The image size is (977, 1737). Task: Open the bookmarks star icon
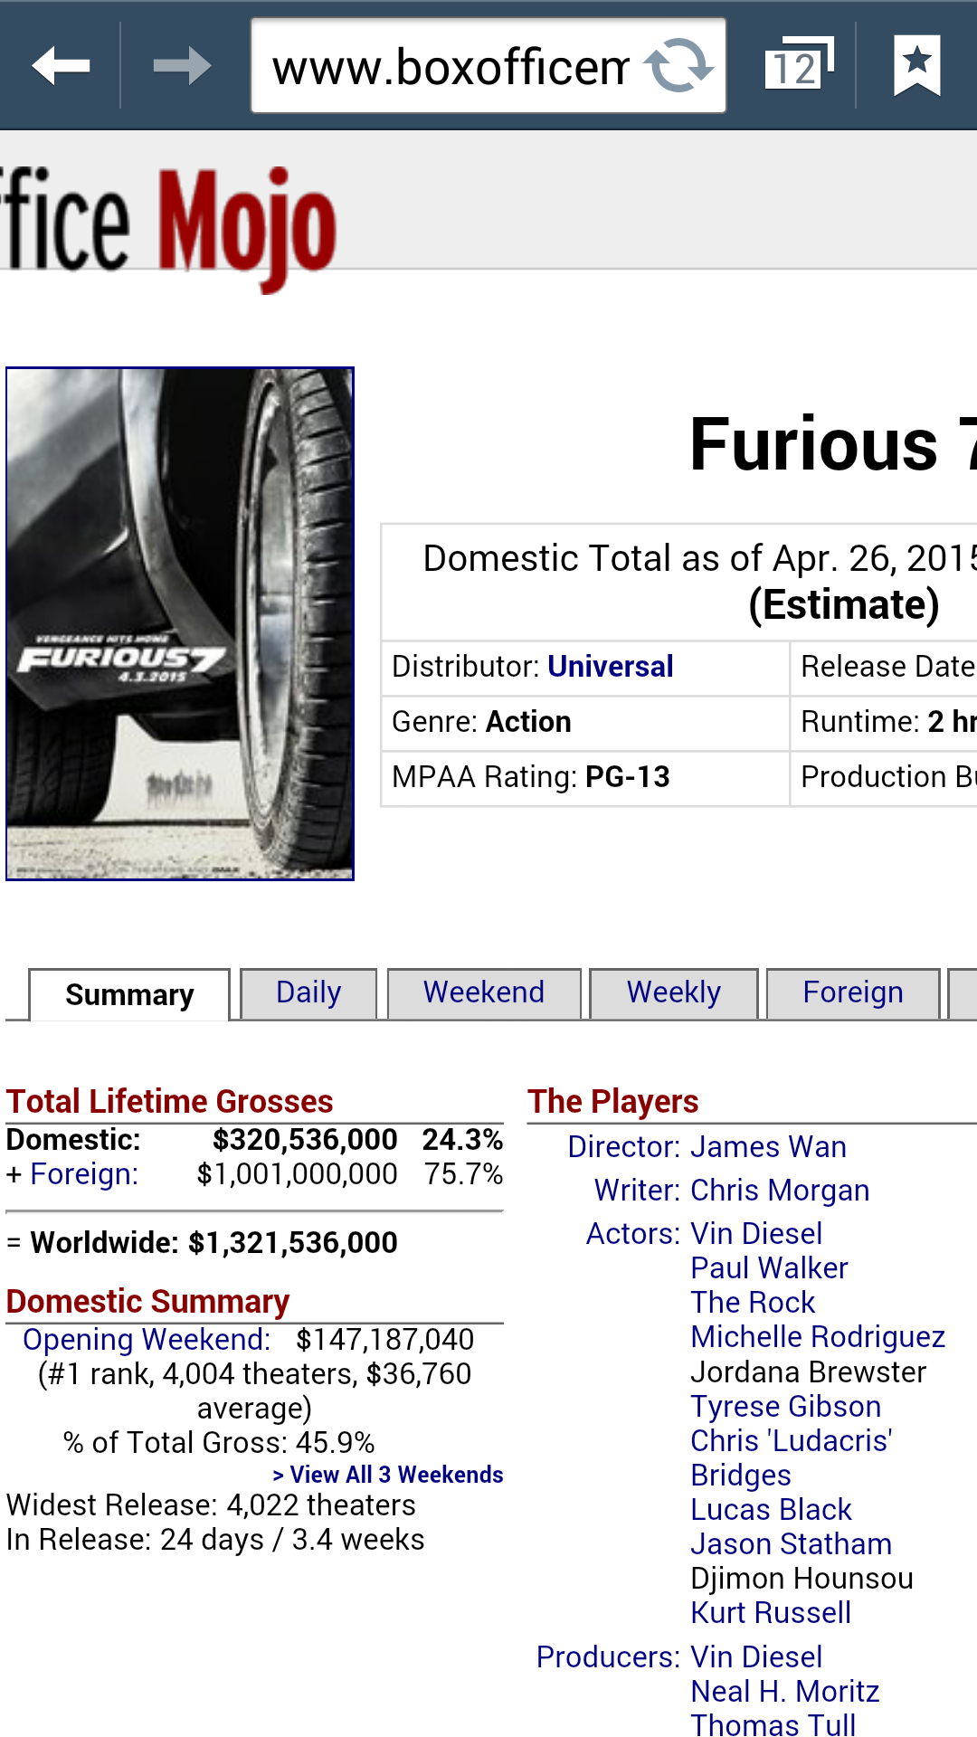tap(916, 66)
